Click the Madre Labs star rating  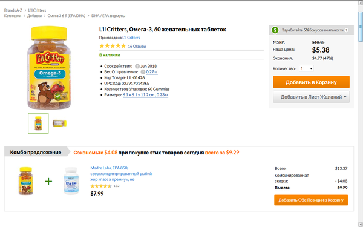pyautogui.click(x=101, y=186)
